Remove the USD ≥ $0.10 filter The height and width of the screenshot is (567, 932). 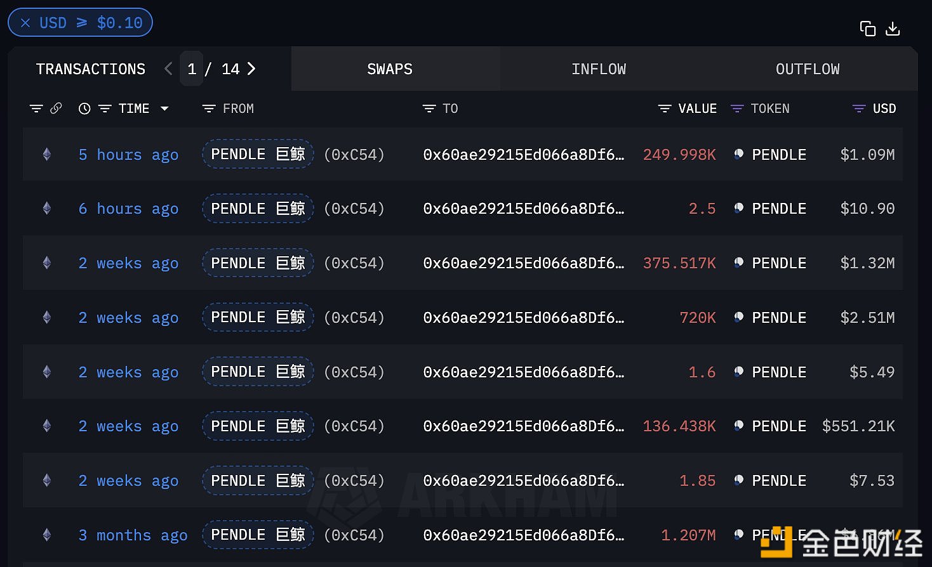pos(25,23)
